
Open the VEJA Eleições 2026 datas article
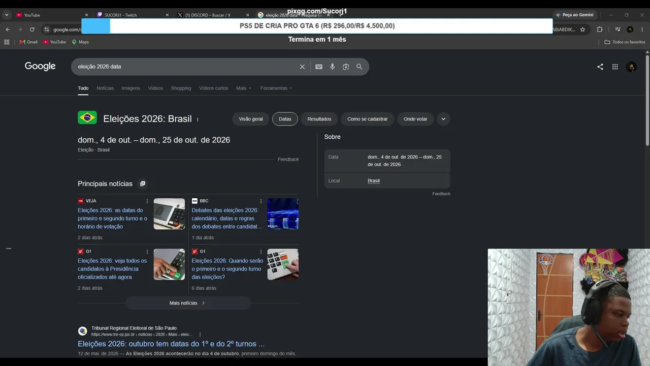(x=113, y=219)
